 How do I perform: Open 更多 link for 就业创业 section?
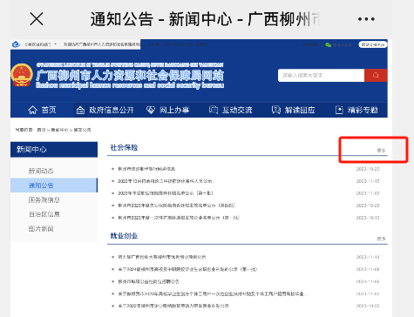[x=381, y=239]
